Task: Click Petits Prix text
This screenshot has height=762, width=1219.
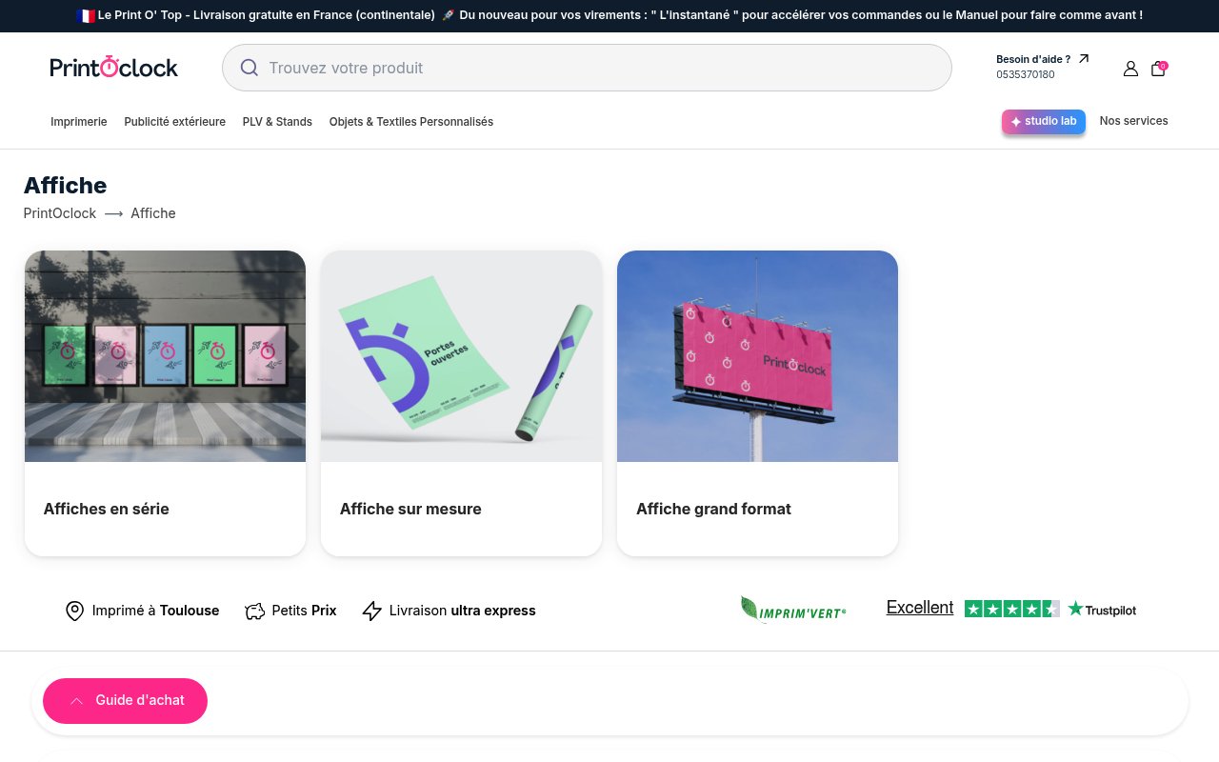Action: 305,611
